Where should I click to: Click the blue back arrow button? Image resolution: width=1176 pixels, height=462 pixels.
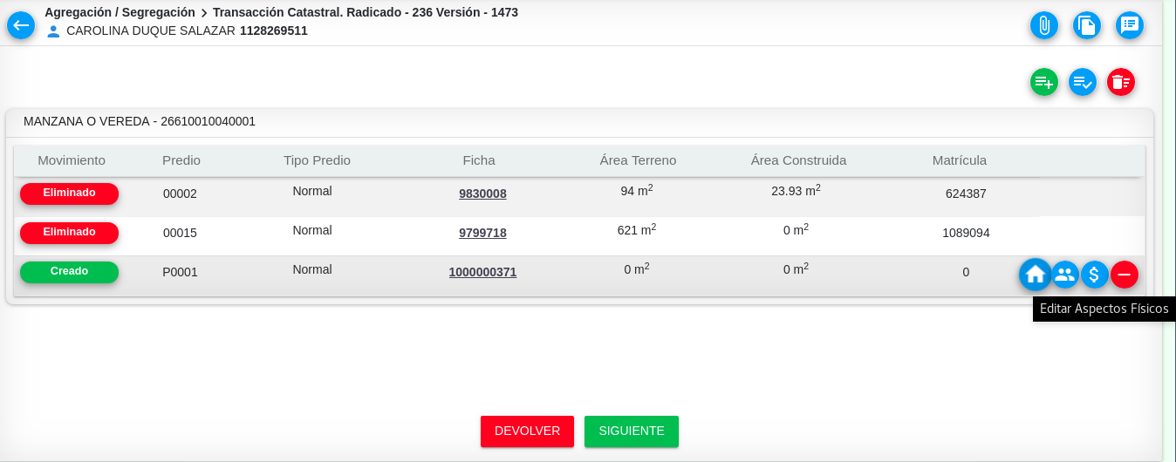coord(21,25)
